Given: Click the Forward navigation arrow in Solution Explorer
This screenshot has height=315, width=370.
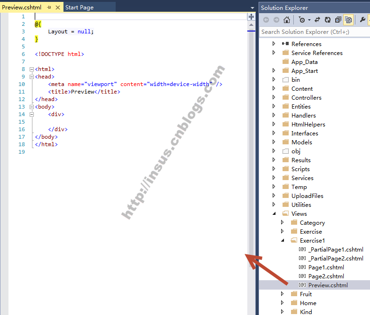Looking at the screenshot, I should point(276,20).
